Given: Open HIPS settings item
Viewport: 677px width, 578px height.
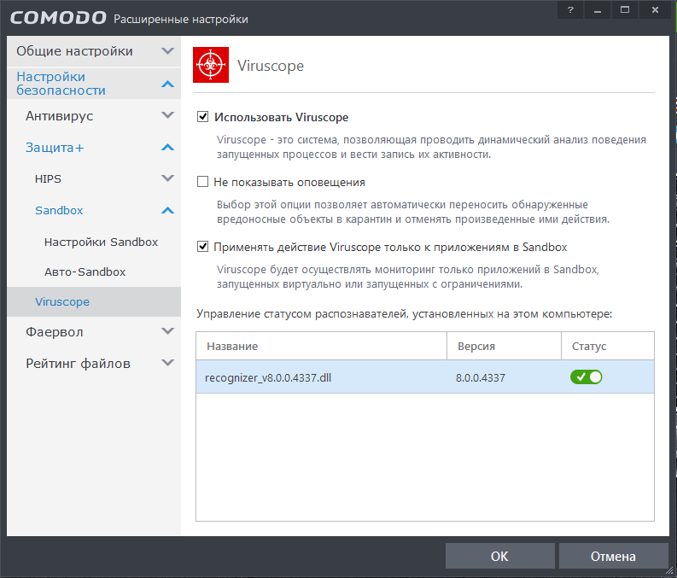Looking at the screenshot, I should click(x=94, y=178).
